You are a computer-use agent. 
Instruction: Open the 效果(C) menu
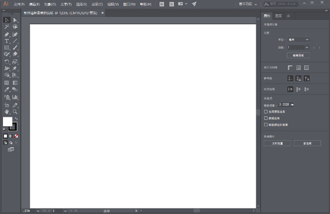(x=97, y=4)
